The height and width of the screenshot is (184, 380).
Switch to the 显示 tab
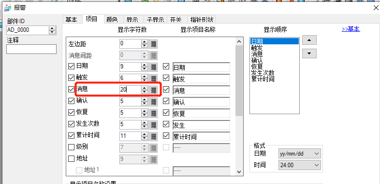coord(133,20)
